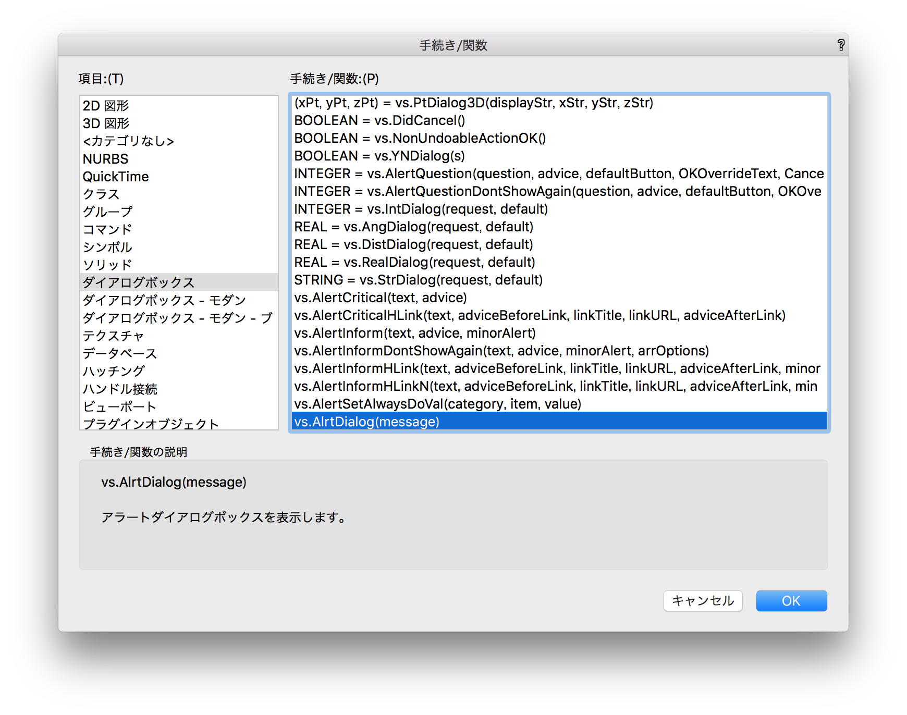Image resolution: width=907 pixels, height=715 pixels.
Task: Click the キャンセル button
Action: 703,601
